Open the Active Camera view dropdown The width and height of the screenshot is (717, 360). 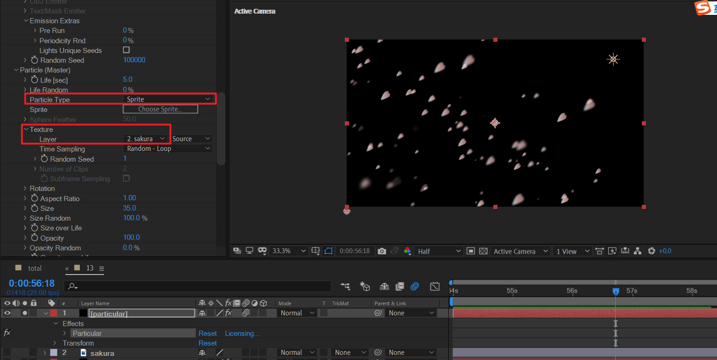[x=521, y=251]
